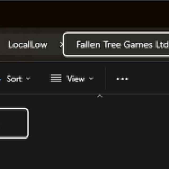Screen dimensions: 169x169
Task: Click empty toolbar space right of ellipsis
Action: coord(149,79)
